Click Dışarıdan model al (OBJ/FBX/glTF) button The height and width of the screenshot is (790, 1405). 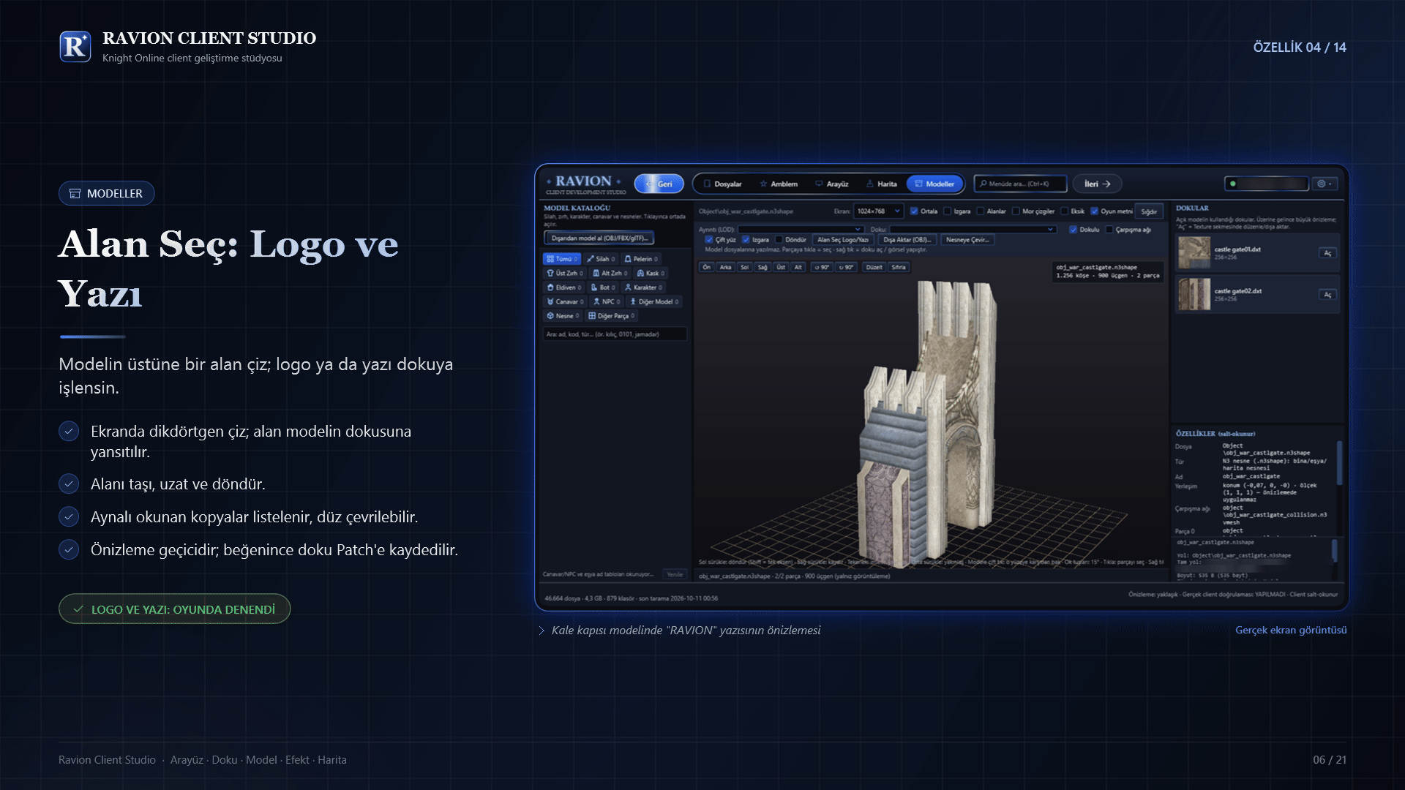click(599, 238)
